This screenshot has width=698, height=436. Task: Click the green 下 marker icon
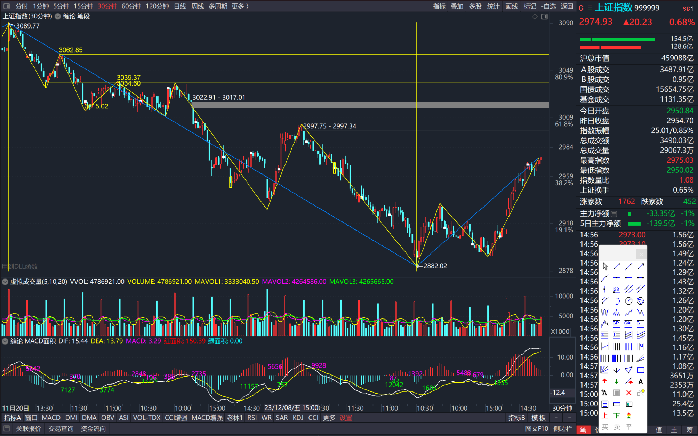coord(617,415)
